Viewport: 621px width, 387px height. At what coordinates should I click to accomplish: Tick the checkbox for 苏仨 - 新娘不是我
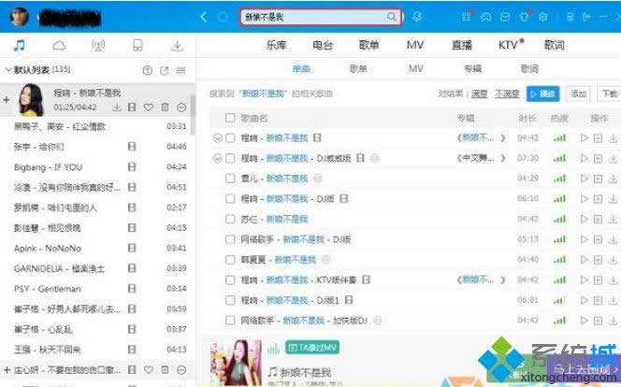point(230,219)
